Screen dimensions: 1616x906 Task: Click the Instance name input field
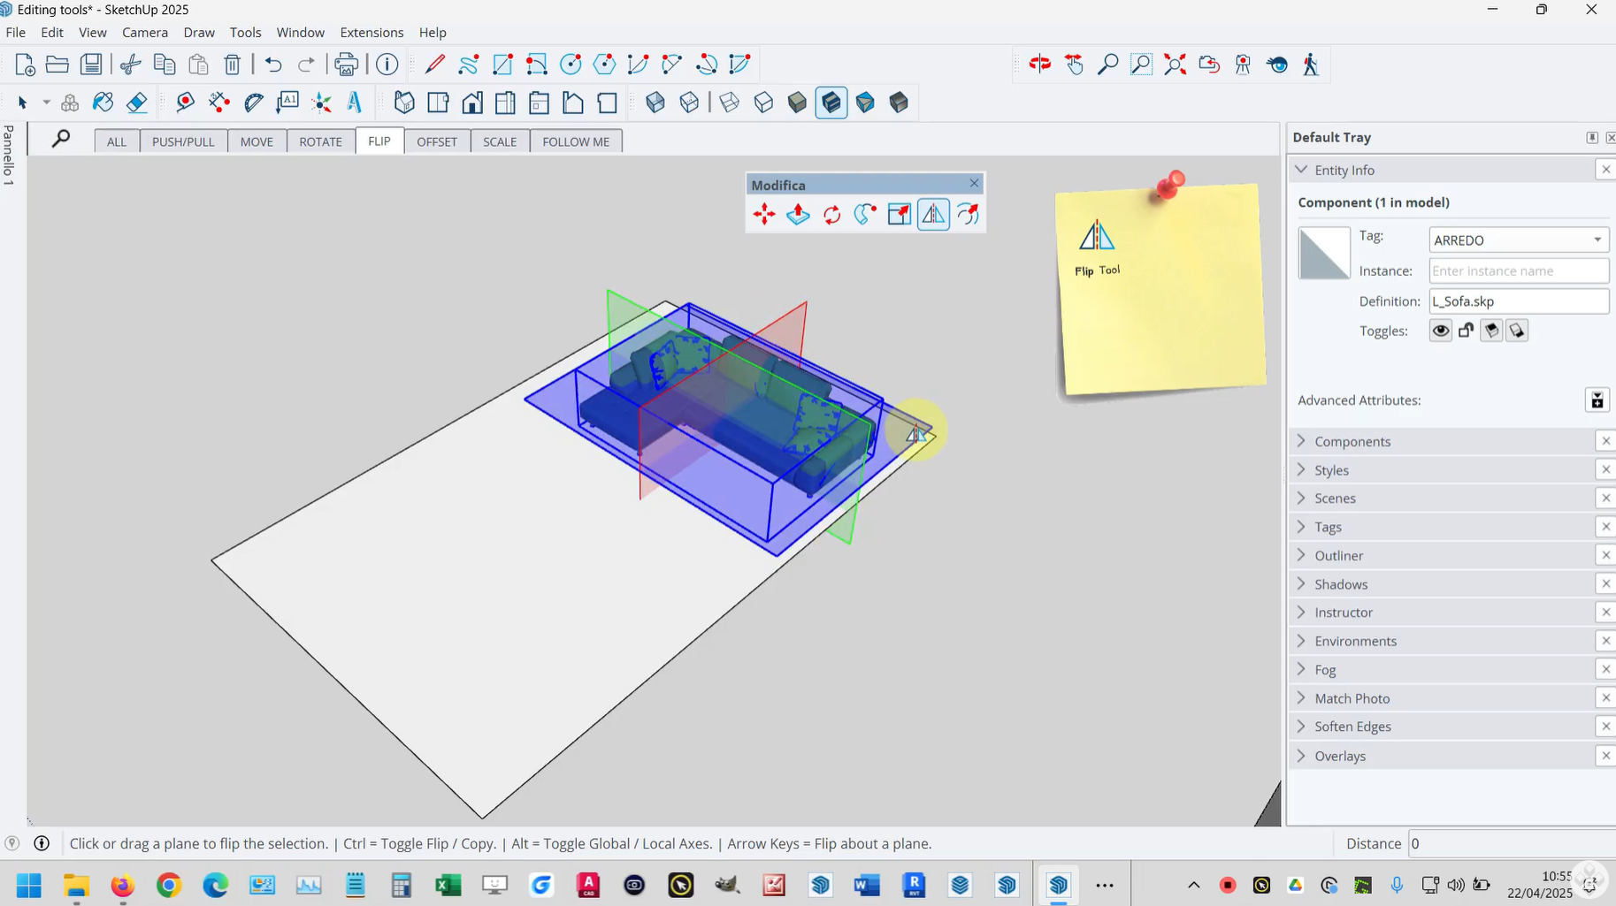1518,271
